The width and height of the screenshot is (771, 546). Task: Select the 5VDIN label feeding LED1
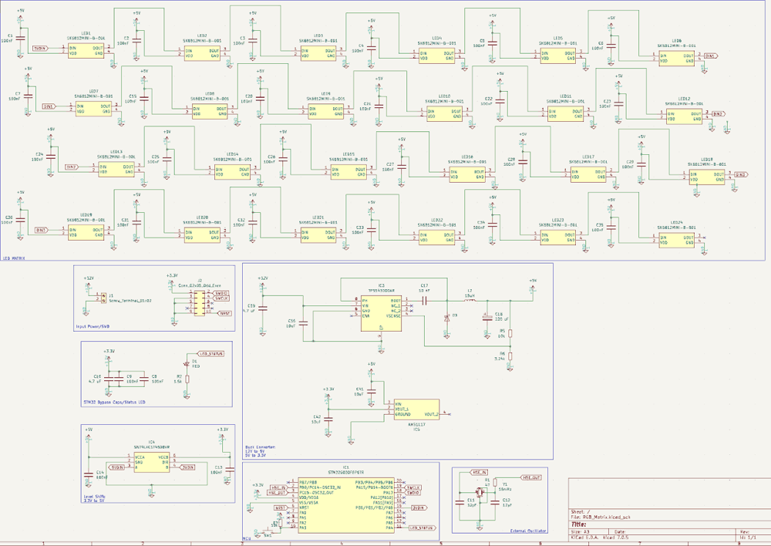[41, 49]
